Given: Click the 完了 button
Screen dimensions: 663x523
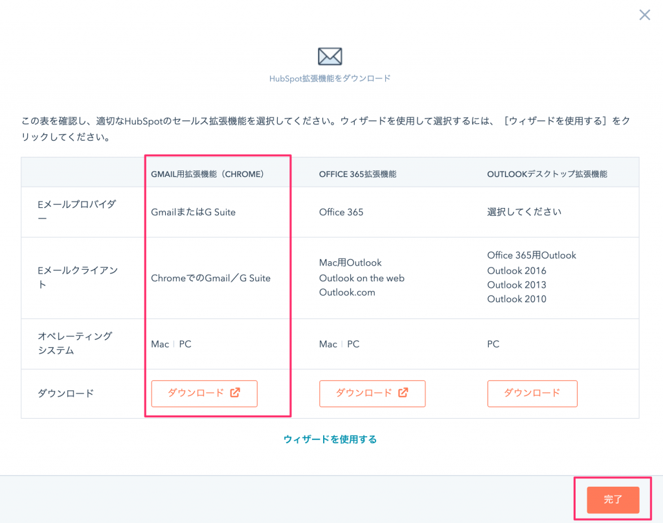Looking at the screenshot, I should click(x=612, y=499).
